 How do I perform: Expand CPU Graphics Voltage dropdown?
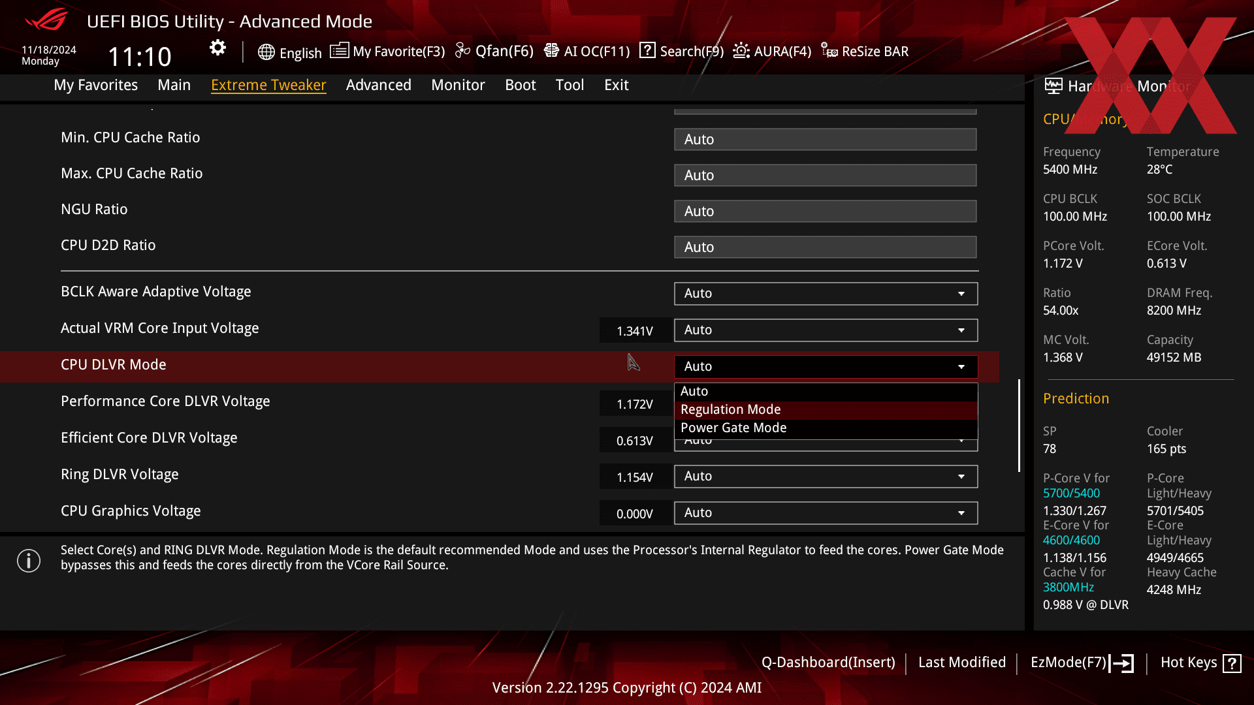coord(826,513)
